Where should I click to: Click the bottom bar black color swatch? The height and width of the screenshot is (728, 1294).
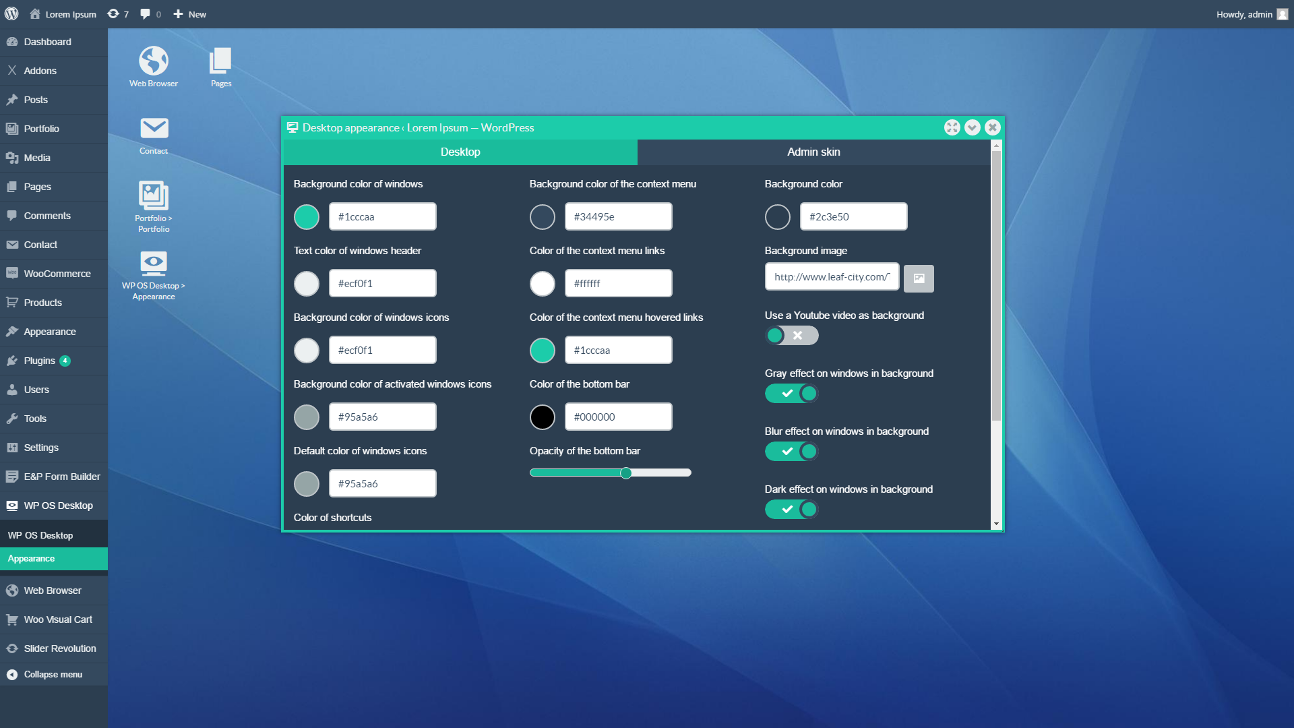542,417
